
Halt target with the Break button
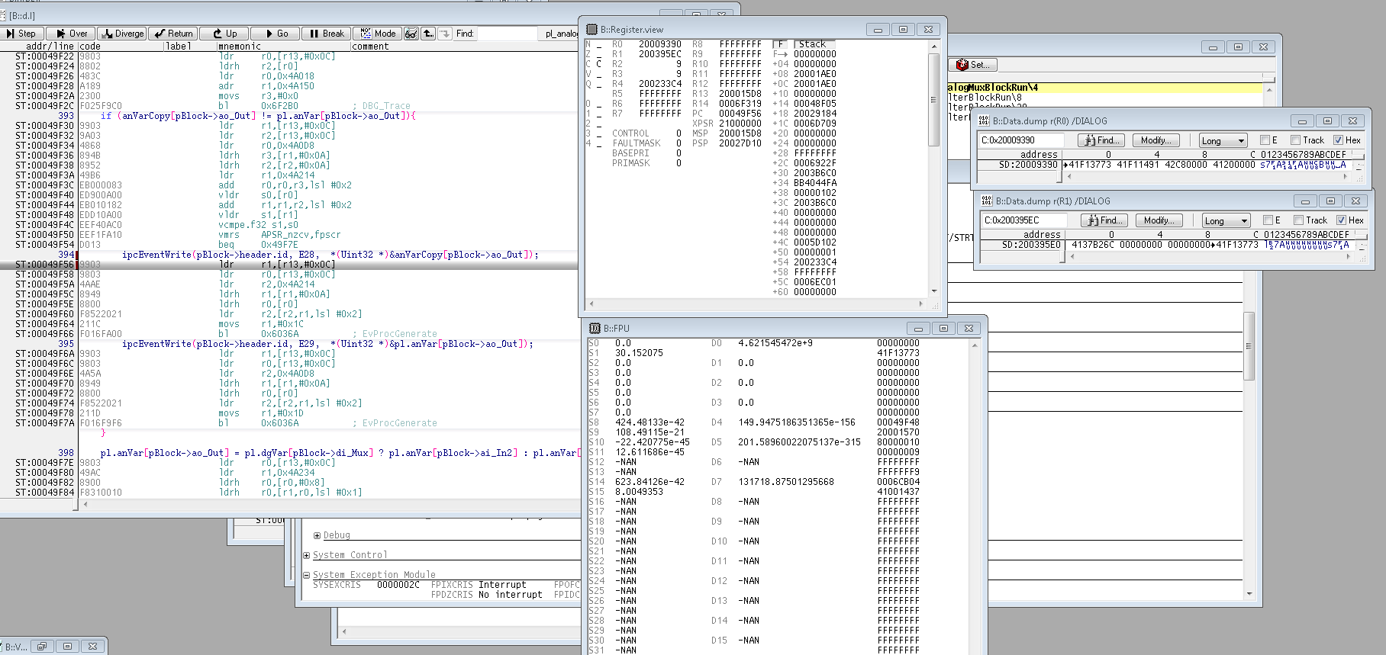pos(327,34)
